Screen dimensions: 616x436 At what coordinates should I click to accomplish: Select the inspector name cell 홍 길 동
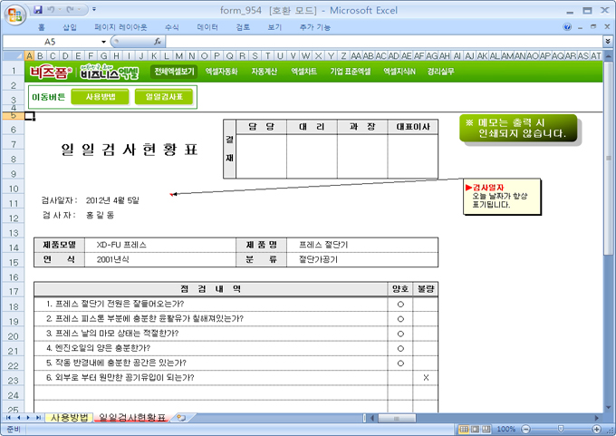tap(100, 215)
